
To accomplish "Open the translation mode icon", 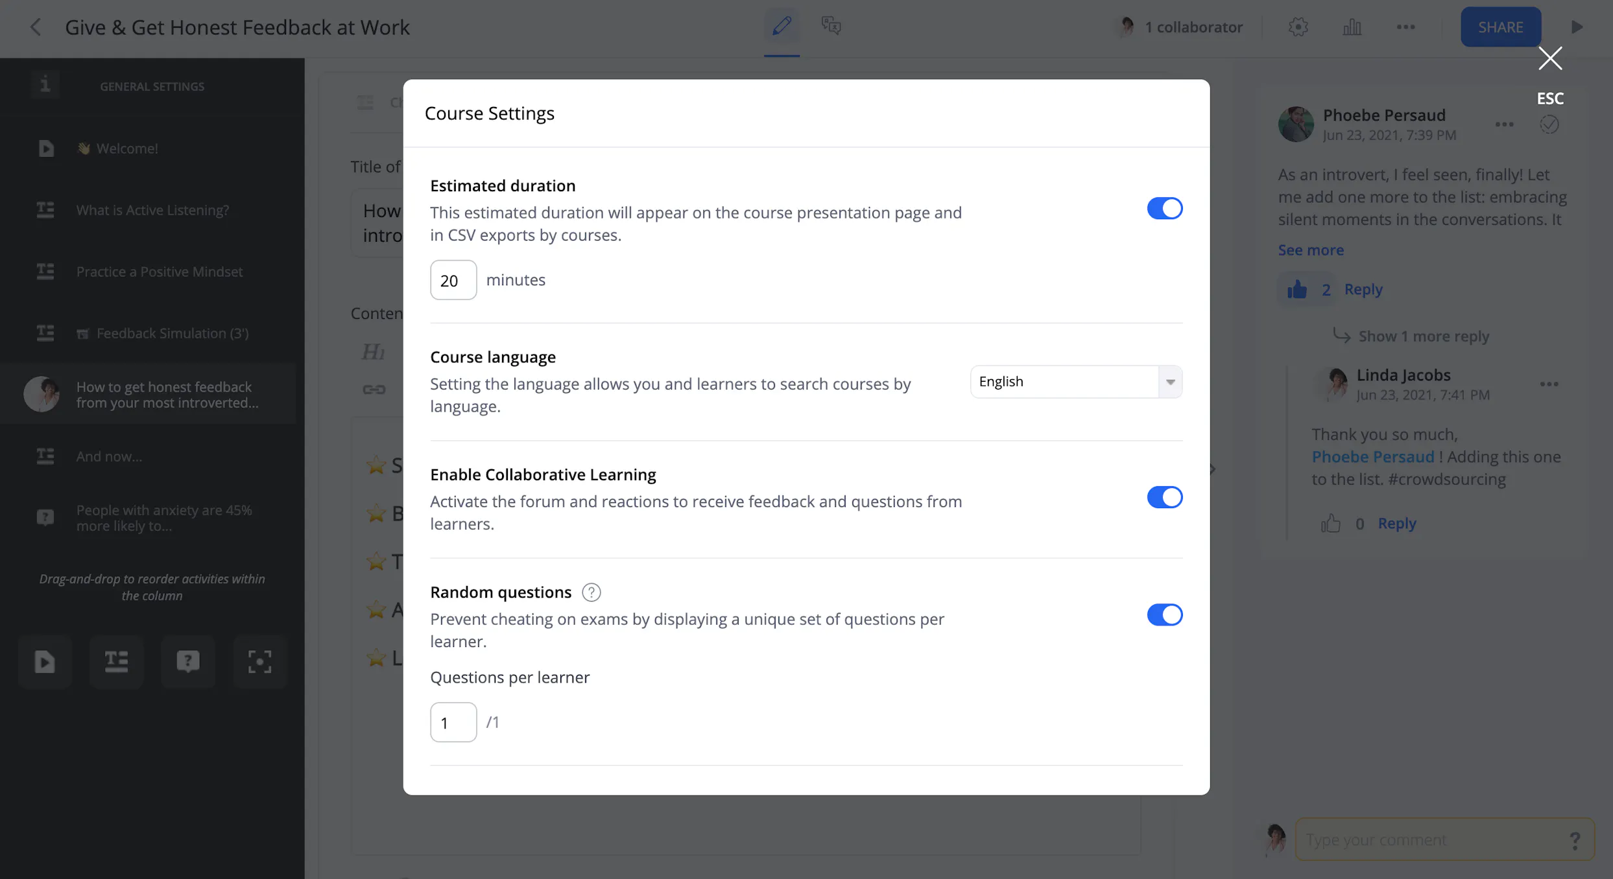I will (831, 26).
